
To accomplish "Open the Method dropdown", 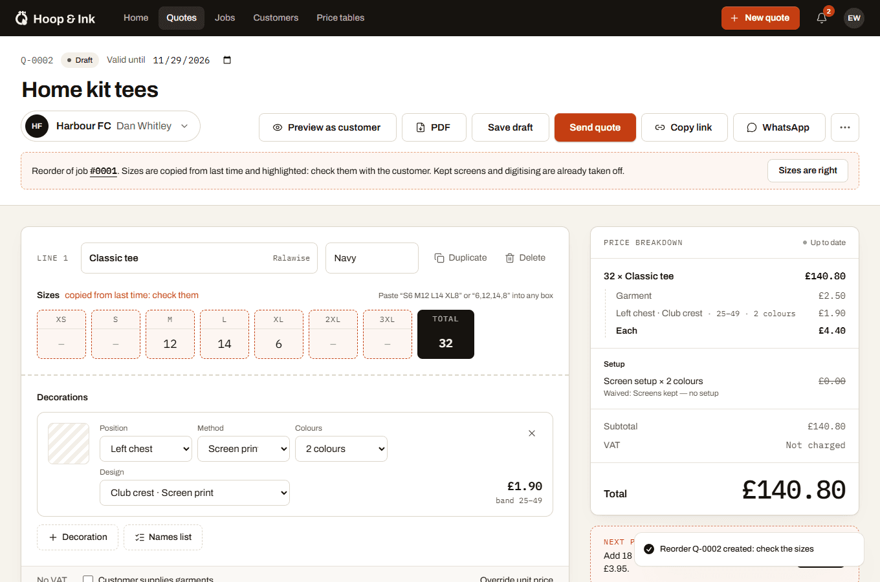I will [x=243, y=449].
